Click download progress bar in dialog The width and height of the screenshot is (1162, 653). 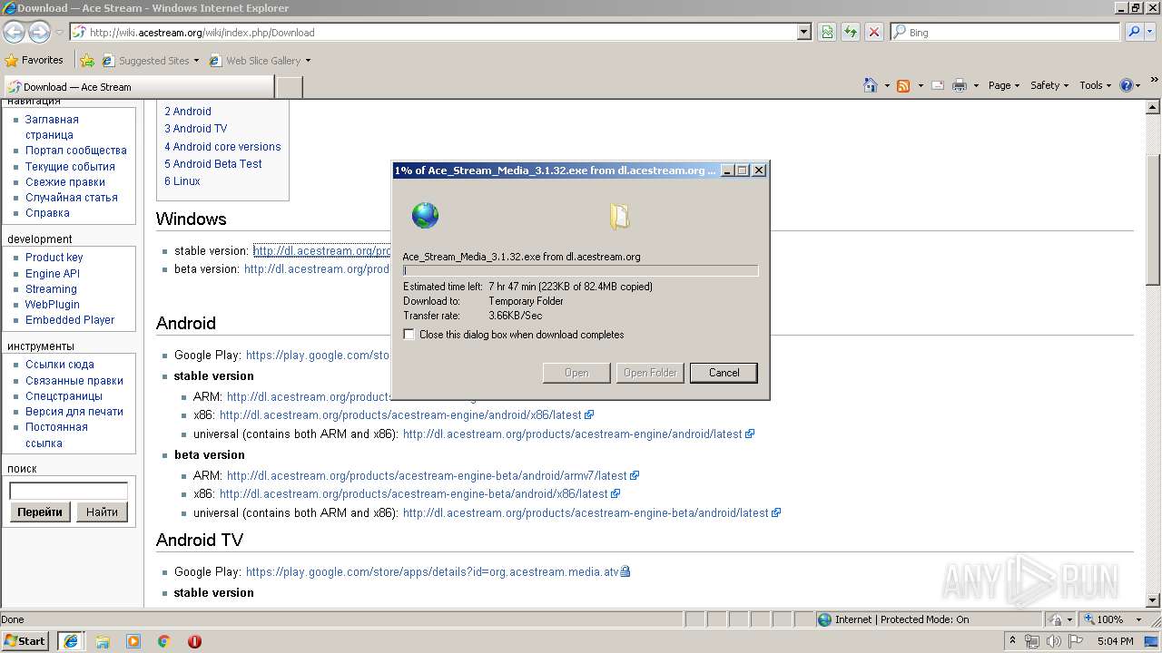[x=580, y=270]
